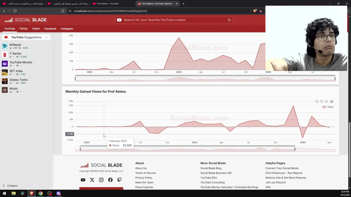Open Meet the Team link
The width and height of the screenshot is (351, 197).
144,182
